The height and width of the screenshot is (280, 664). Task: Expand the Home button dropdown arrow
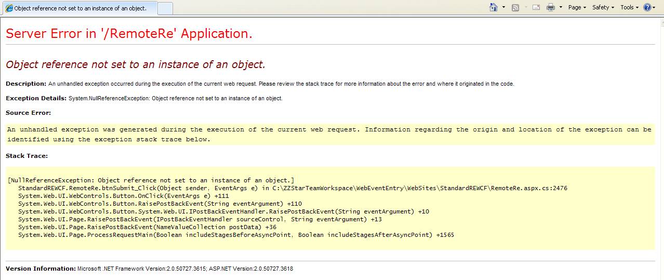[x=503, y=7]
